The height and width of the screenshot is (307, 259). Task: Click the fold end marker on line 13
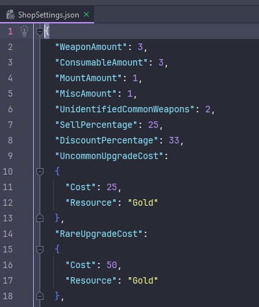[x=40, y=218]
